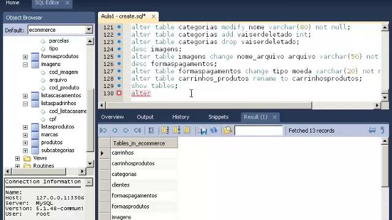The width and height of the screenshot is (392, 220).
Task: Toggle wrap cell content icon
Action: [x=151, y=130]
